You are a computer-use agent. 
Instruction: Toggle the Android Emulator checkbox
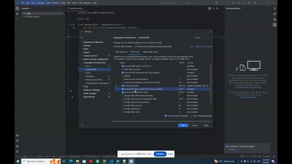[123, 86]
